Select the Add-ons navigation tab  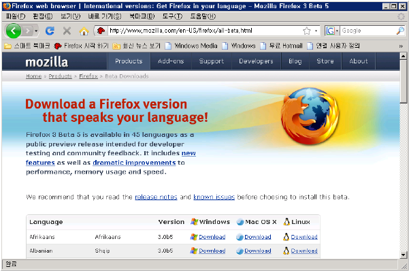pyautogui.click(x=171, y=61)
